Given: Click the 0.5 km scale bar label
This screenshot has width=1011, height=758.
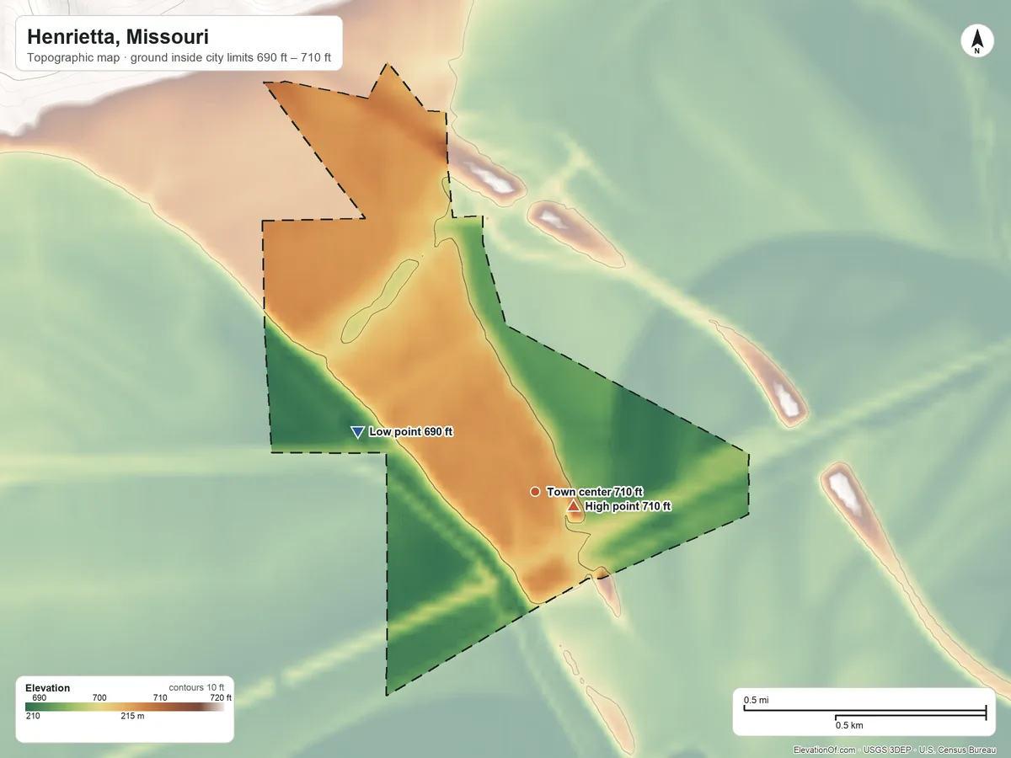Looking at the screenshot, I should (x=849, y=725).
